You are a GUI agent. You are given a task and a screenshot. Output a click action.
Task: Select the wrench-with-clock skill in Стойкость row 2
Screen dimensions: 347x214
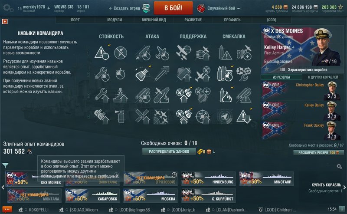pyautogui.click(x=102, y=74)
